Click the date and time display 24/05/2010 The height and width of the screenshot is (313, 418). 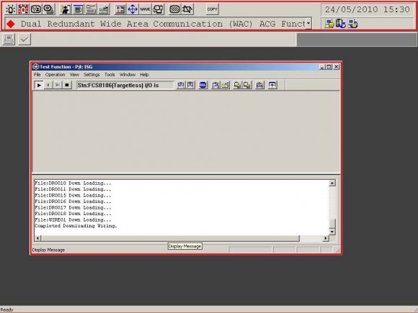click(x=368, y=9)
